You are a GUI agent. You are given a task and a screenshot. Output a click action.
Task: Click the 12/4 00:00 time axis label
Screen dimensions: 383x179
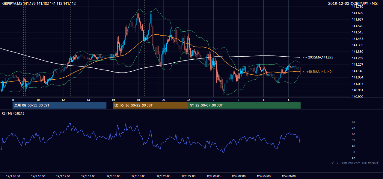coord(214,176)
